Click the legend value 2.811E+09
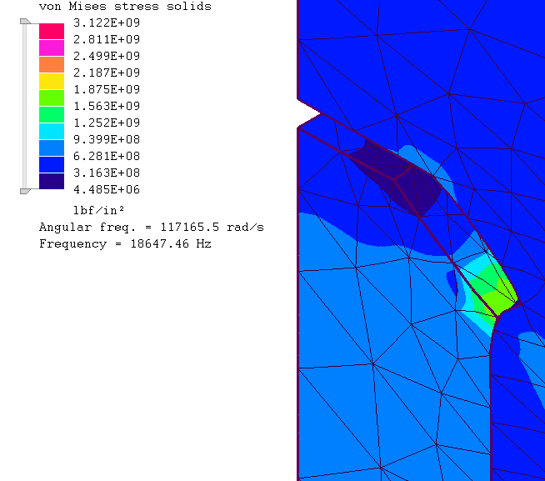 click(x=107, y=39)
